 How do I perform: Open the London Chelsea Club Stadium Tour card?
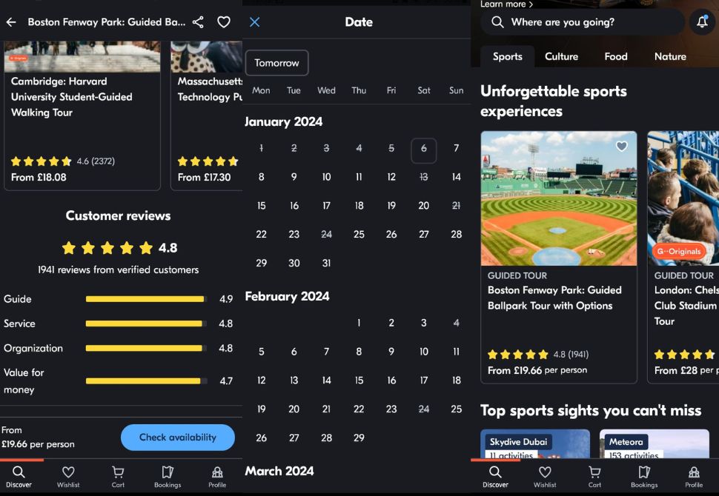pyautogui.click(x=683, y=257)
